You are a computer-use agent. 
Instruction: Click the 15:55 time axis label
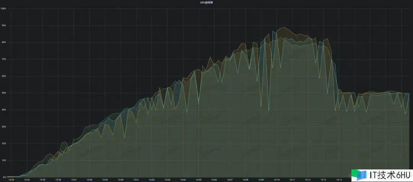point(42,180)
